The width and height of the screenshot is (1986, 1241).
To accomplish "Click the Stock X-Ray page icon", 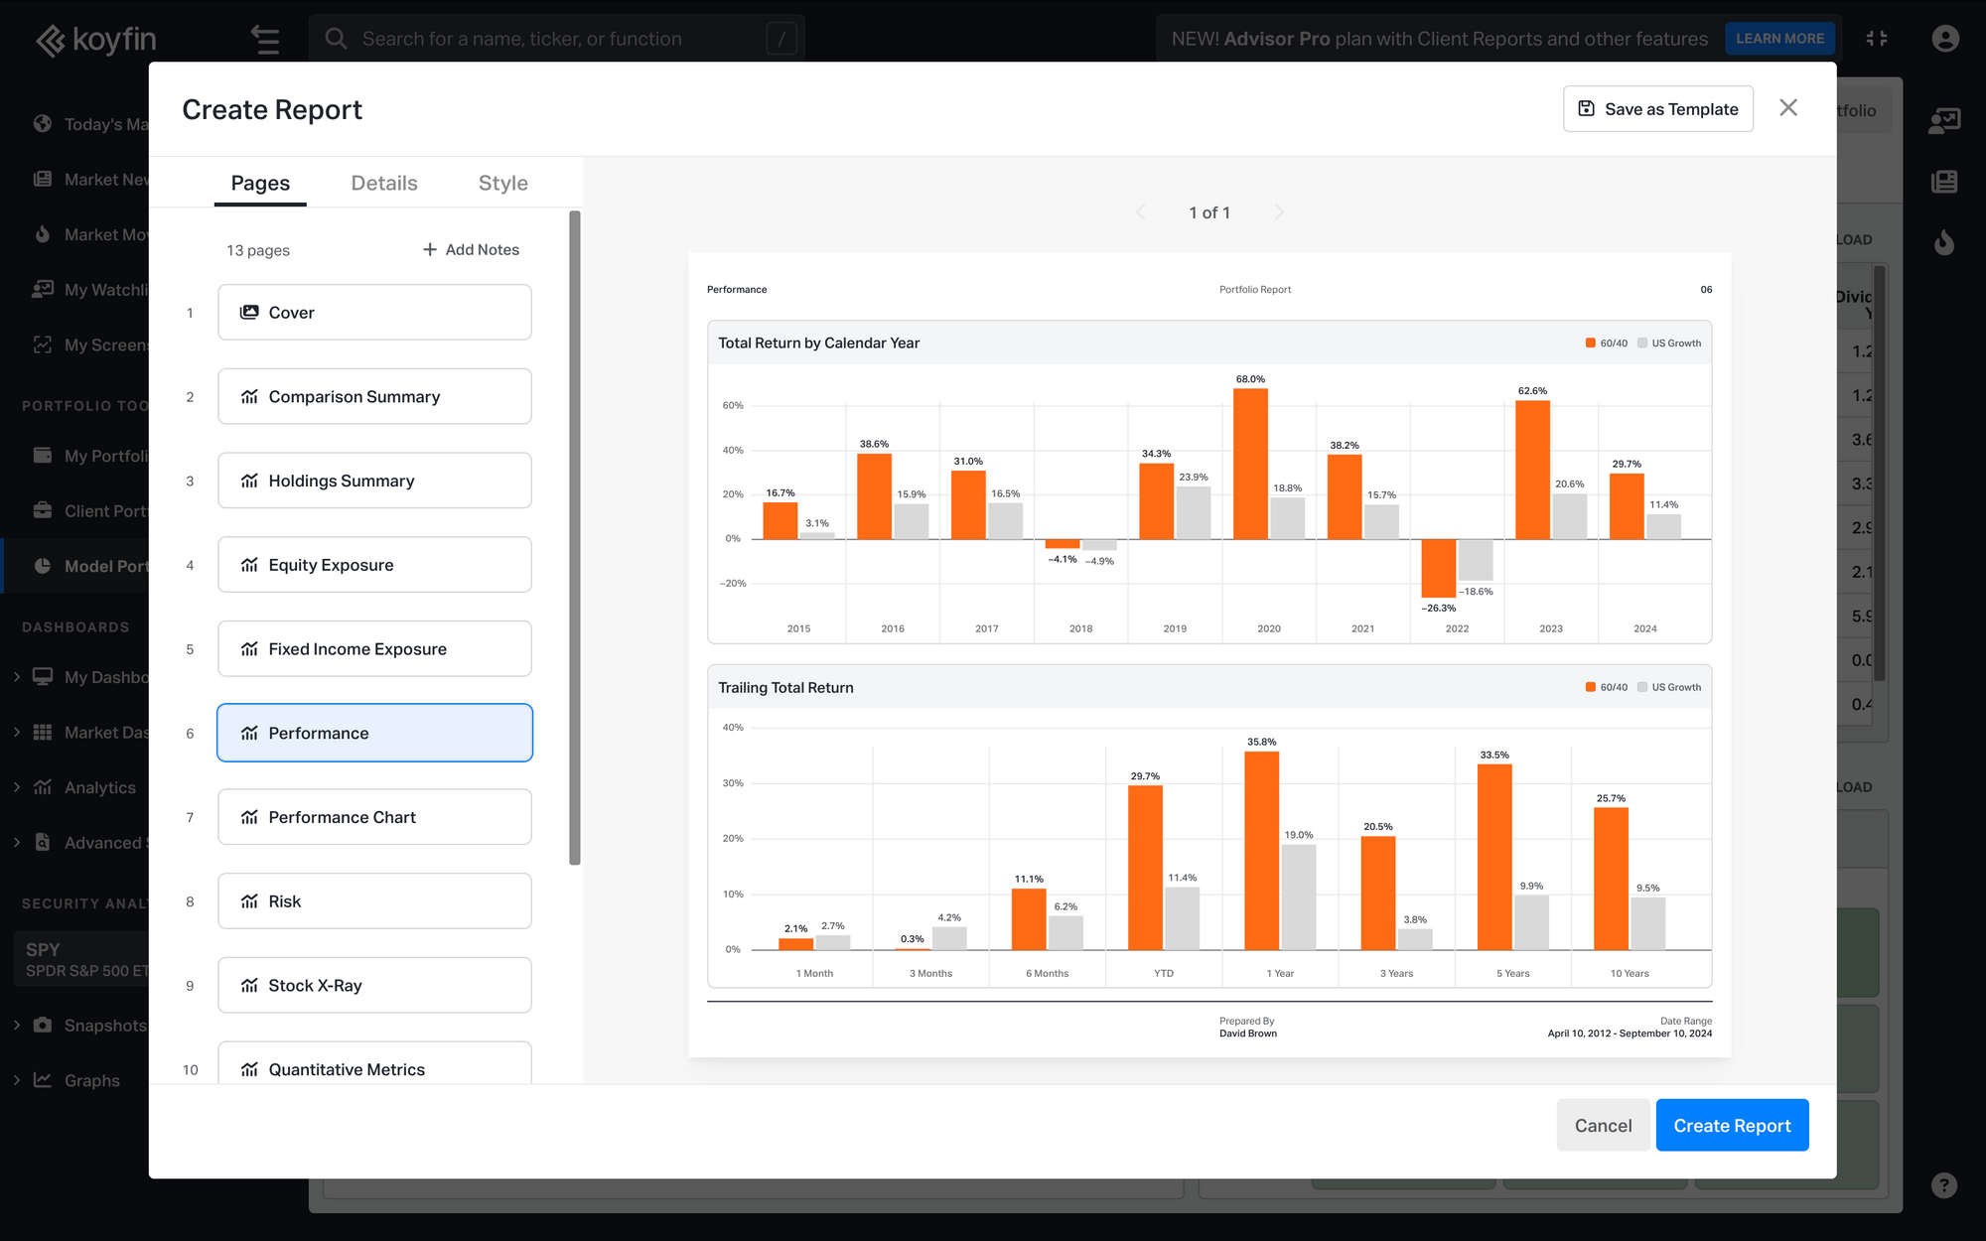I will (x=249, y=985).
